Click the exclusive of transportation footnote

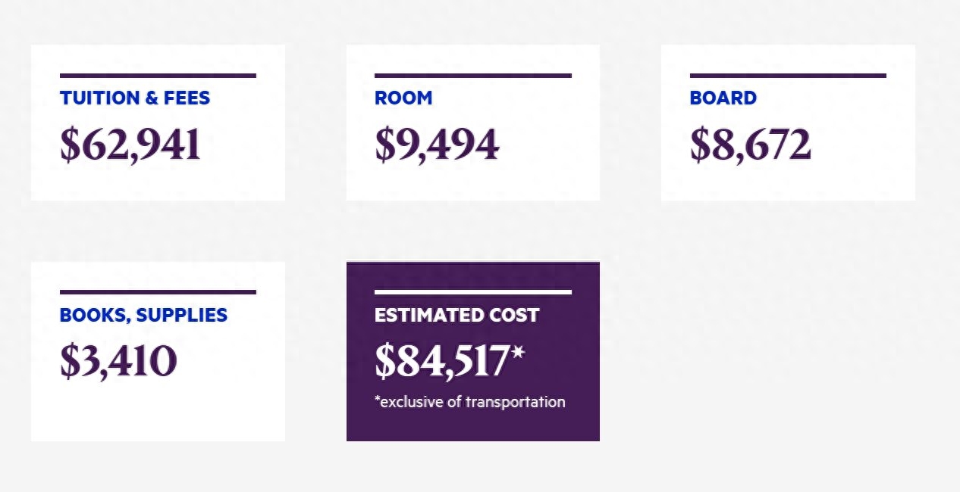tap(469, 402)
